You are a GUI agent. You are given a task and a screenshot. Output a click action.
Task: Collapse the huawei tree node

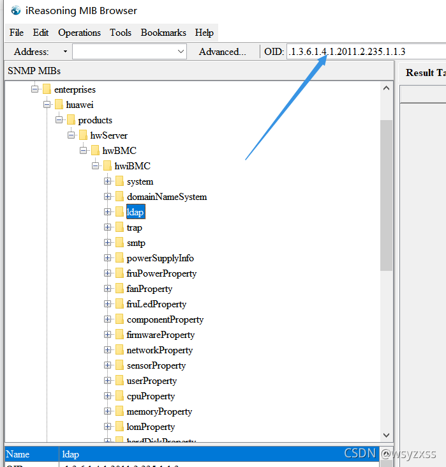pos(47,105)
